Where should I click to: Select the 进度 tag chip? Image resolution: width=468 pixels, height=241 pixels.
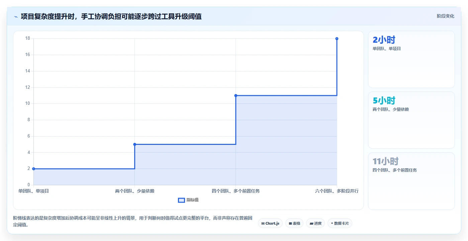315,223
